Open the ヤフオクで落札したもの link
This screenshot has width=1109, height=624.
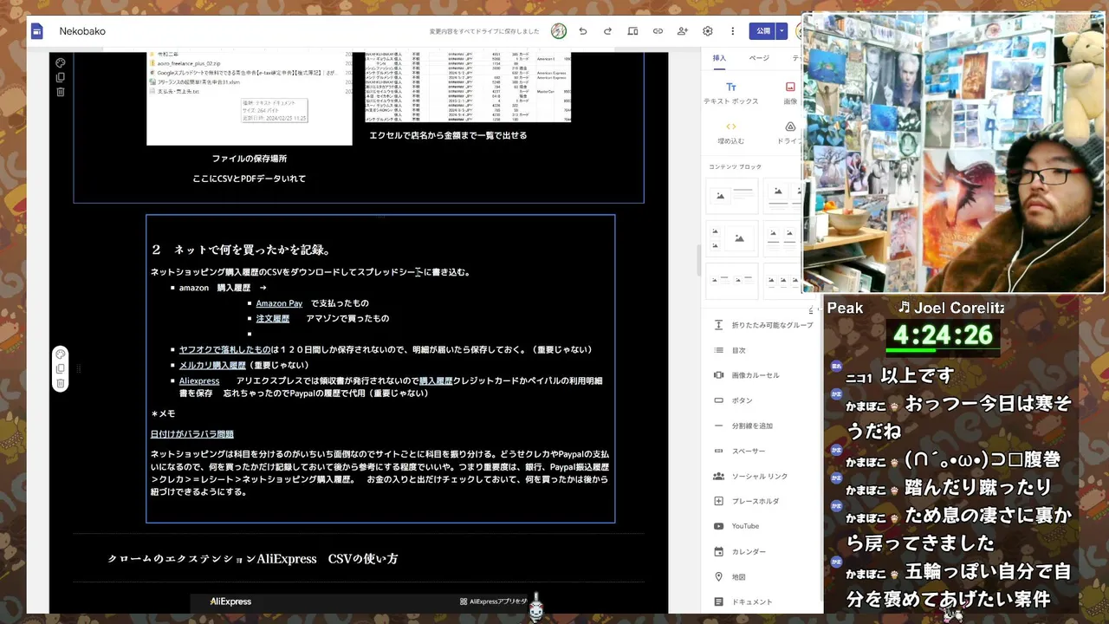click(x=224, y=349)
